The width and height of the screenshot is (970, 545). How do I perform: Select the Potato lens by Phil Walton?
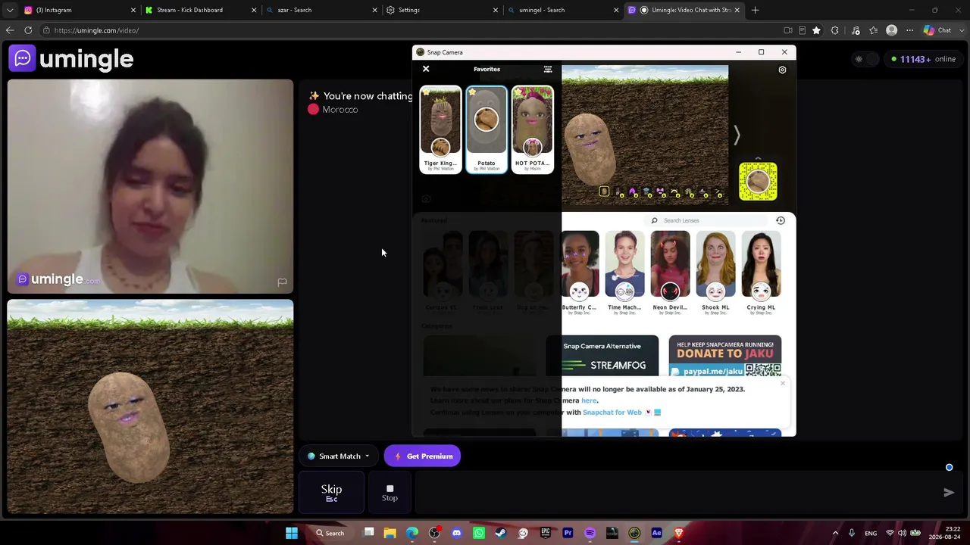[x=487, y=129]
